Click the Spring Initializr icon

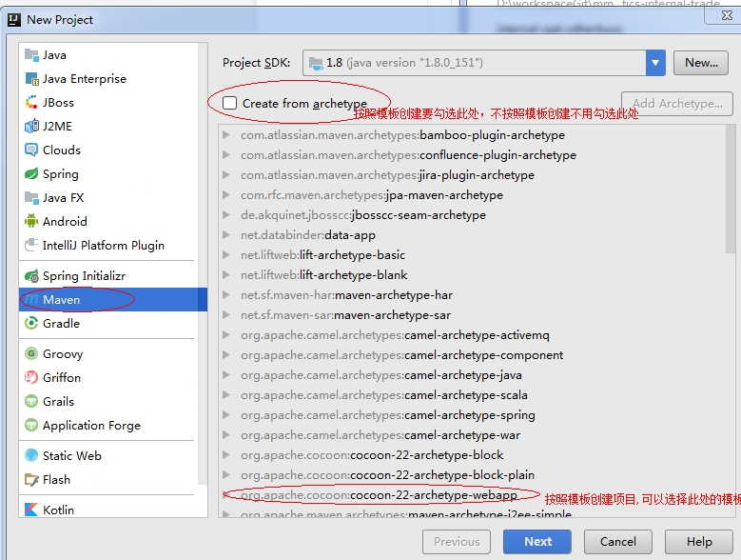click(31, 275)
